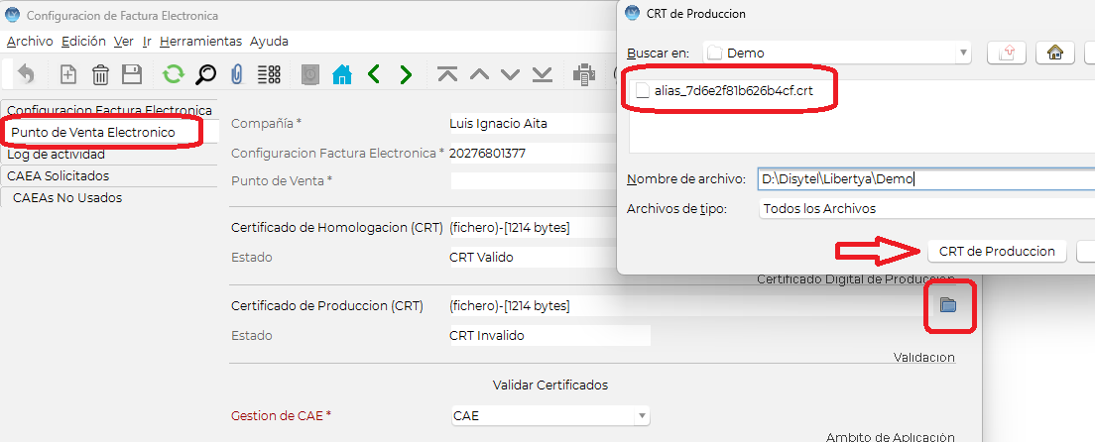Open the Archivo menu
The height and width of the screenshot is (442, 1095).
(x=30, y=42)
